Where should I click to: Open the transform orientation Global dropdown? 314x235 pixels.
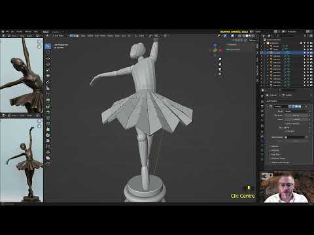click(141, 35)
